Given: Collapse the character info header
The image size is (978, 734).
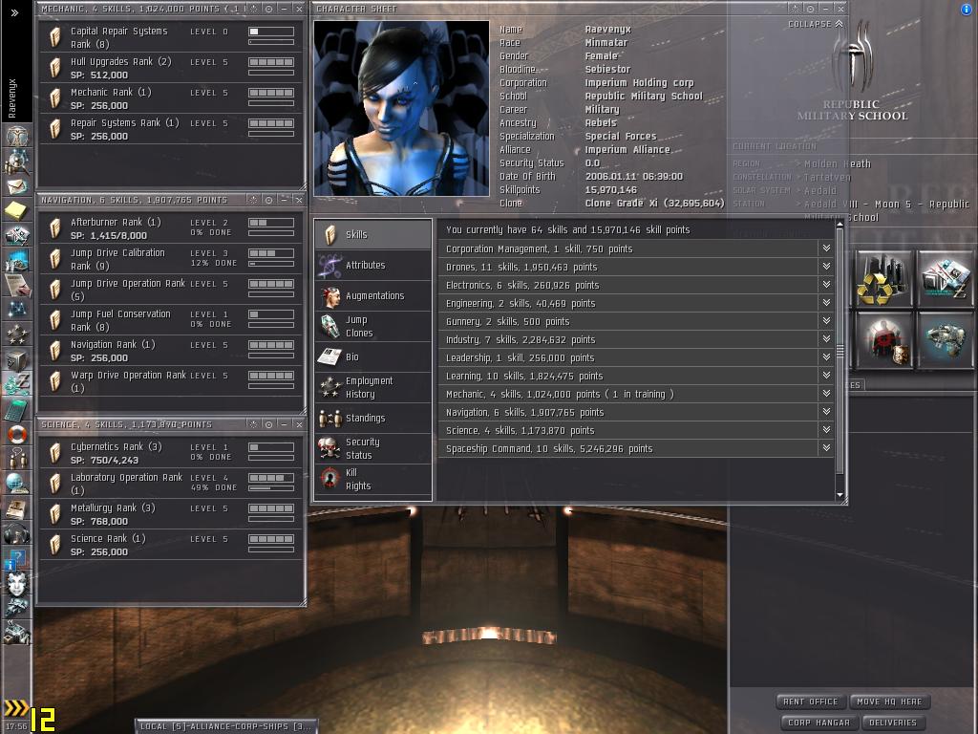Looking at the screenshot, I should 816,24.
